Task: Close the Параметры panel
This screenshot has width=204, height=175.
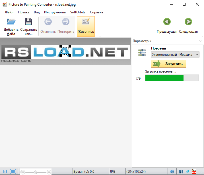Action: click(200, 41)
